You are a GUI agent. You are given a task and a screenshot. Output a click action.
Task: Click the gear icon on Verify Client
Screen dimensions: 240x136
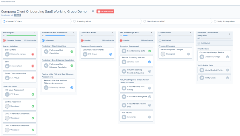click(x=202, y=78)
